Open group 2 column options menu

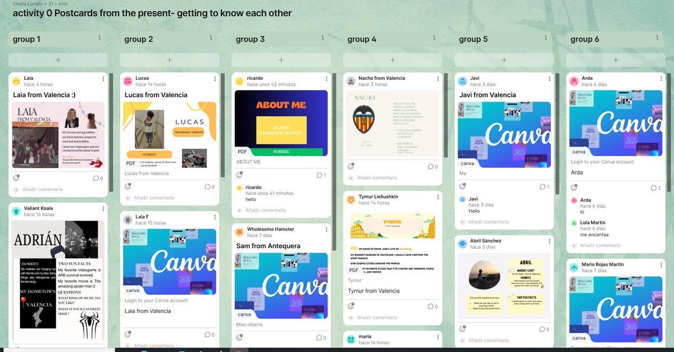[211, 38]
